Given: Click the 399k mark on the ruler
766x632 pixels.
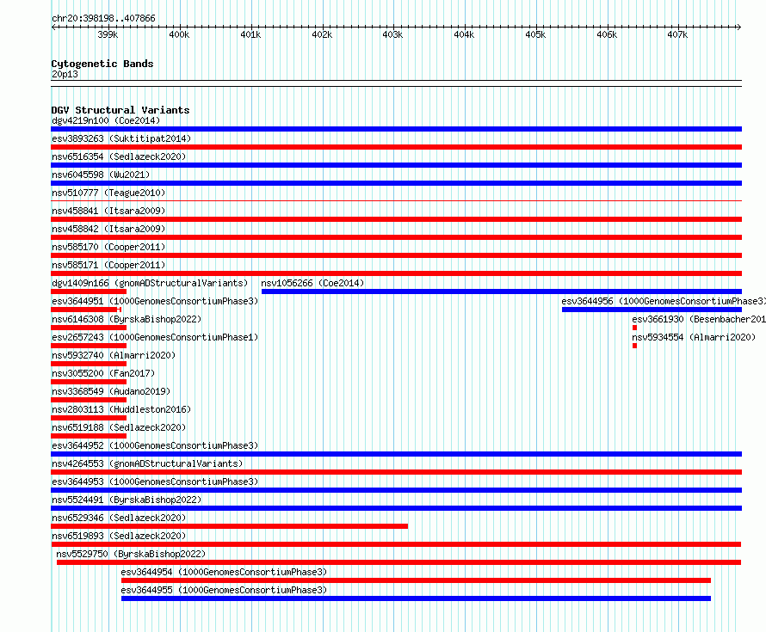Looking at the screenshot, I should click(x=108, y=34).
